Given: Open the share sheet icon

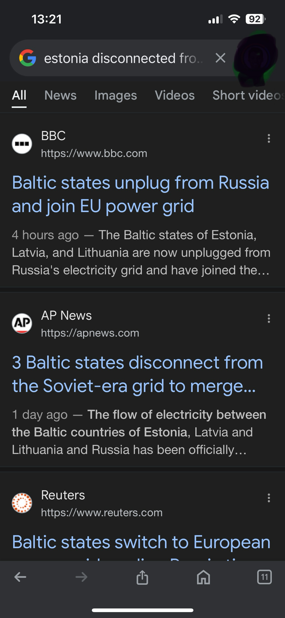Looking at the screenshot, I should click(142, 577).
